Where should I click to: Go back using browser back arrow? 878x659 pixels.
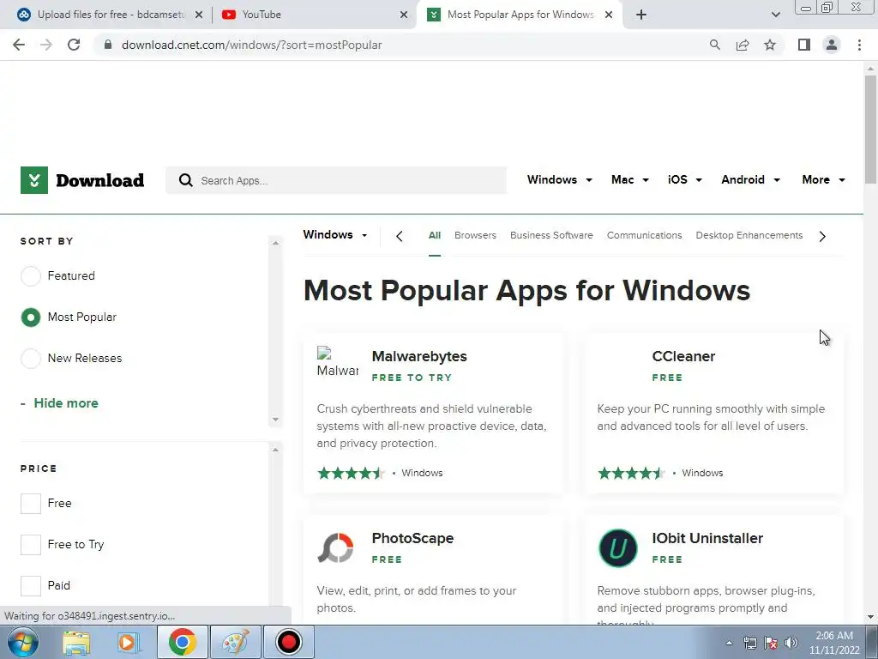pos(19,45)
